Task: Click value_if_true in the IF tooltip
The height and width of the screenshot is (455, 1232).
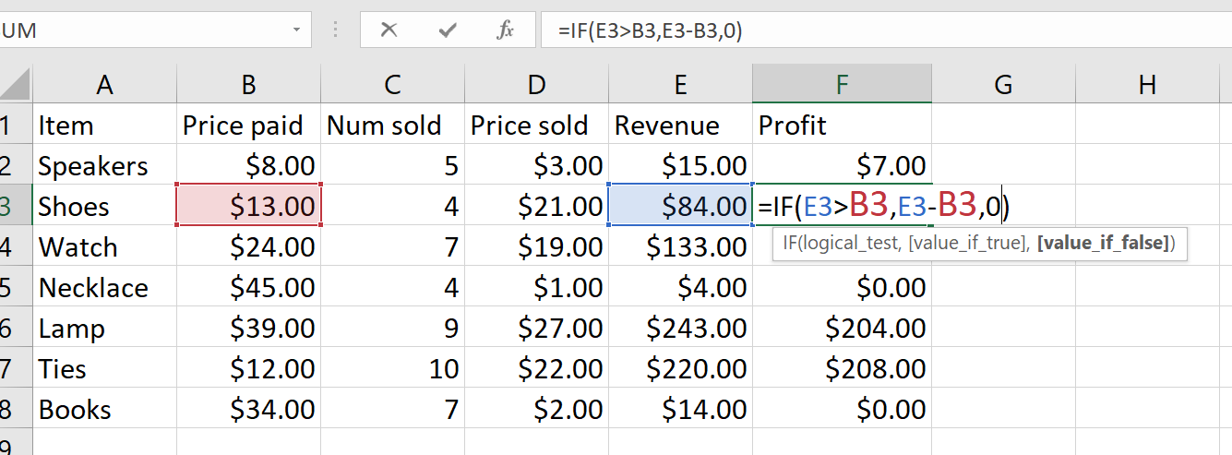Action: 968,245
